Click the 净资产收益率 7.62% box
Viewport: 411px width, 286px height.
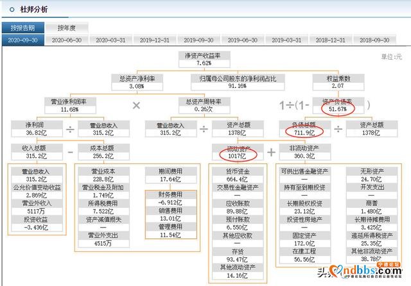tap(204, 59)
